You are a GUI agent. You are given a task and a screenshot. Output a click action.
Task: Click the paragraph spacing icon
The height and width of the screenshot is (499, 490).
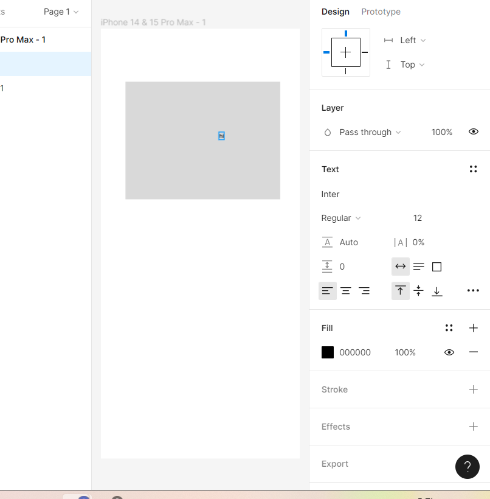tap(327, 267)
